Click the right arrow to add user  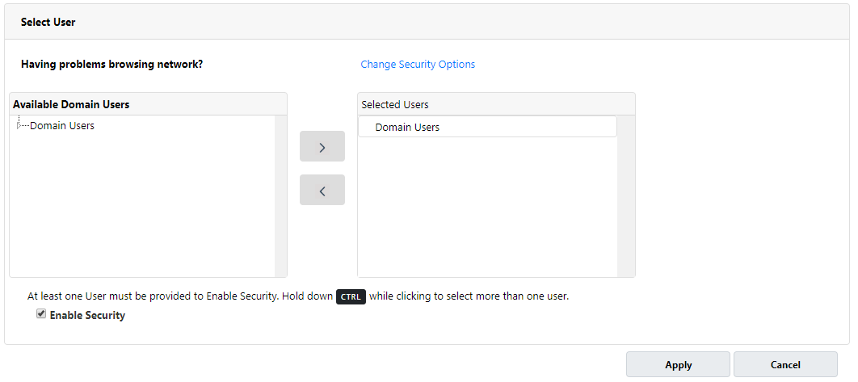click(x=322, y=146)
